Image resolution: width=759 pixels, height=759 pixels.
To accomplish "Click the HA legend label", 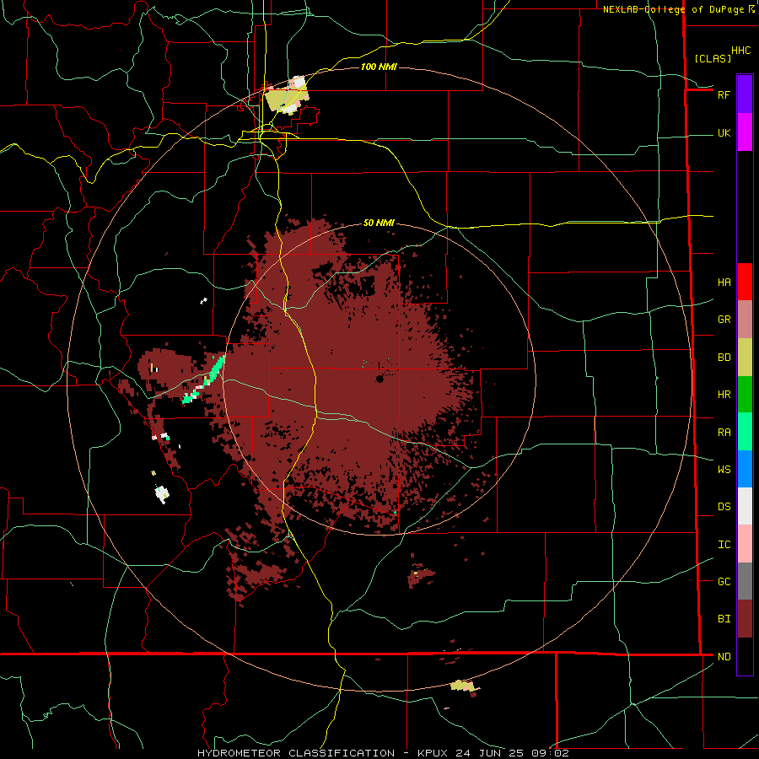I will pyautogui.click(x=724, y=283).
